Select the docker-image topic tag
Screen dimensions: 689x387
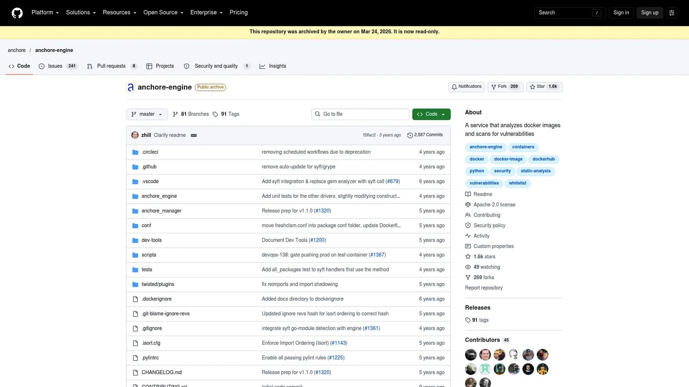coord(508,160)
